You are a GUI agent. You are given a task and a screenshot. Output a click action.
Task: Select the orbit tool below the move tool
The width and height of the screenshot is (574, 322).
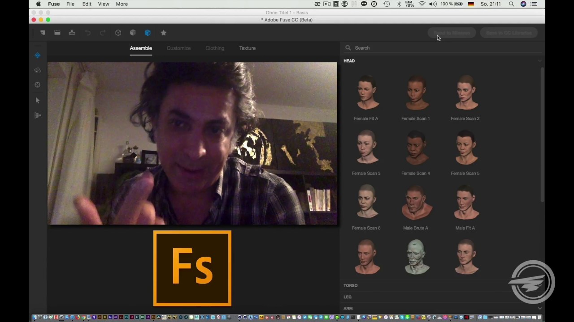click(38, 70)
